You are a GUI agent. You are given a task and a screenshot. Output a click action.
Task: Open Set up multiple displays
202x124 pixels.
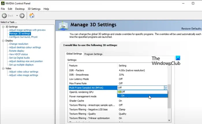tap(21, 65)
